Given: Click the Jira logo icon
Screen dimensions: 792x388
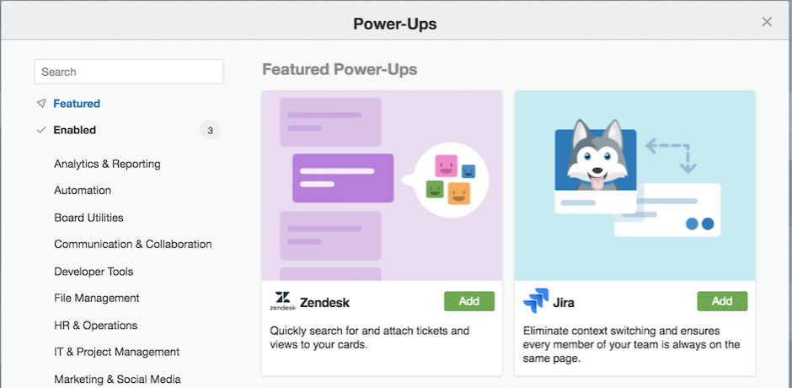Looking at the screenshot, I should [x=535, y=301].
